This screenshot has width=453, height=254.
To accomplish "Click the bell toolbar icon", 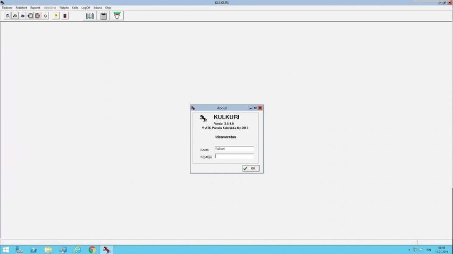I will point(45,16).
